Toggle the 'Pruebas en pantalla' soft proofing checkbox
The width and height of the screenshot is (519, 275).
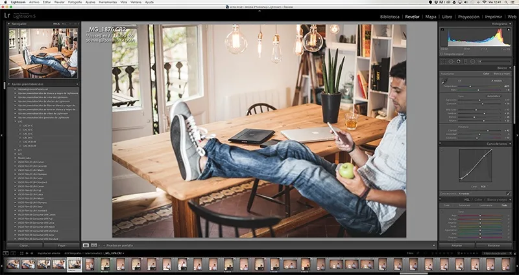click(103, 245)
